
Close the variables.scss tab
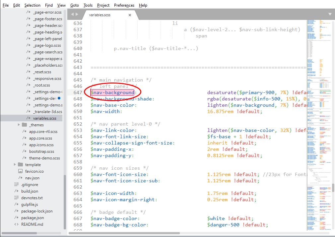click(130, 15)
